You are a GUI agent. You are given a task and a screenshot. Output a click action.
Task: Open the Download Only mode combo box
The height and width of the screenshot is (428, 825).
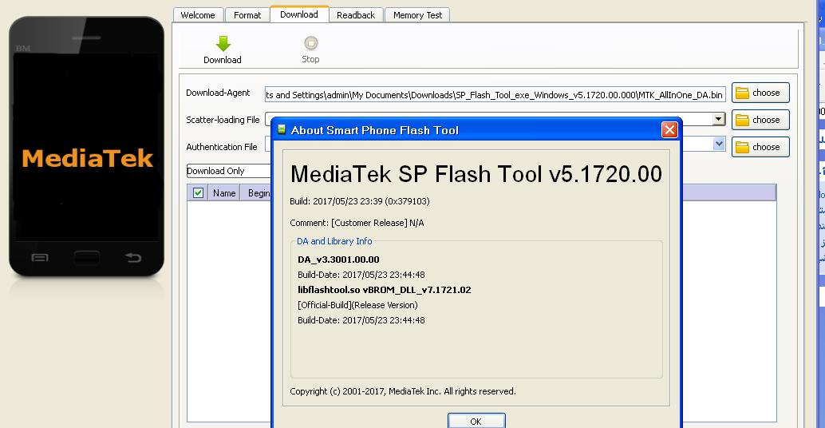coord(229,171)
